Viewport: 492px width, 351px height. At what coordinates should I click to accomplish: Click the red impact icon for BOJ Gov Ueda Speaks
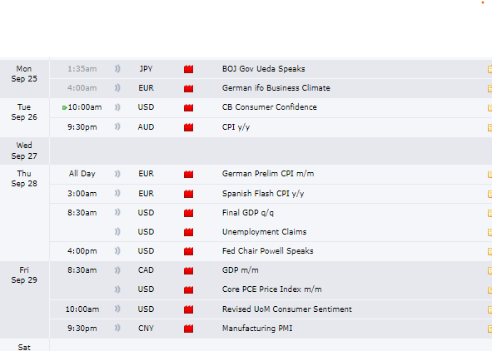coord(189,69)
